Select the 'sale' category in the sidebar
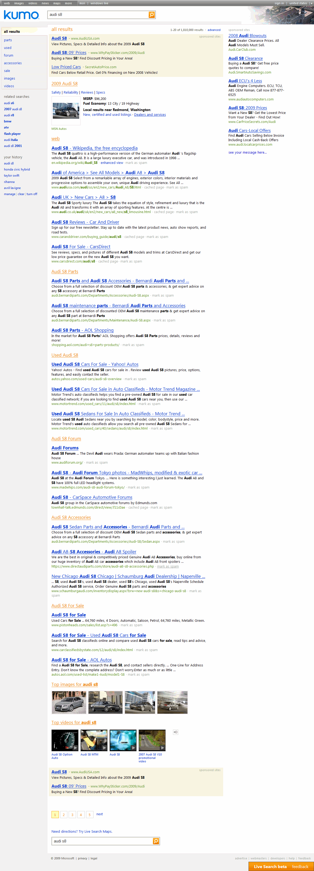Image resolution: width=314 pixels, height=871 pixels. (x=7, y=71)
